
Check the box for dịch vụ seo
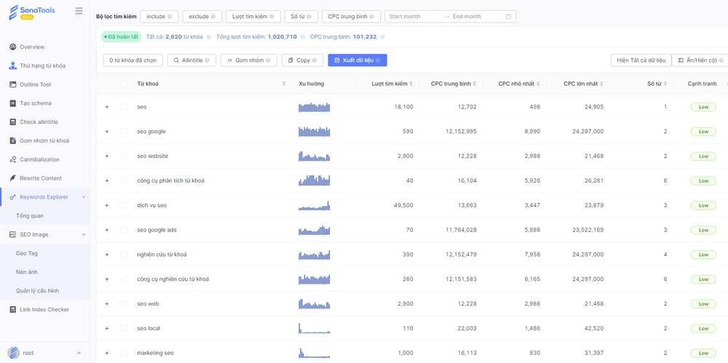[124, 205]
